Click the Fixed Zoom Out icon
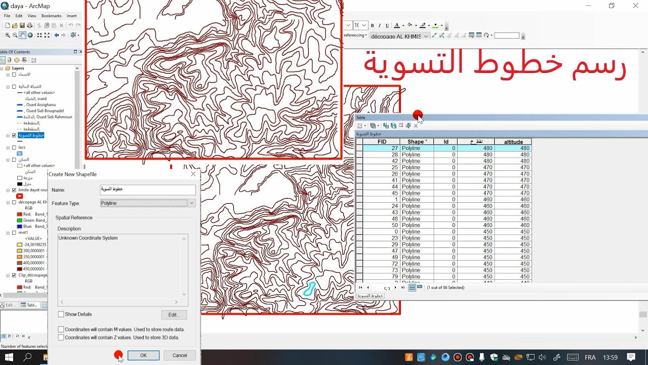Viewport: 648px width, 365px height. (47, 35)
